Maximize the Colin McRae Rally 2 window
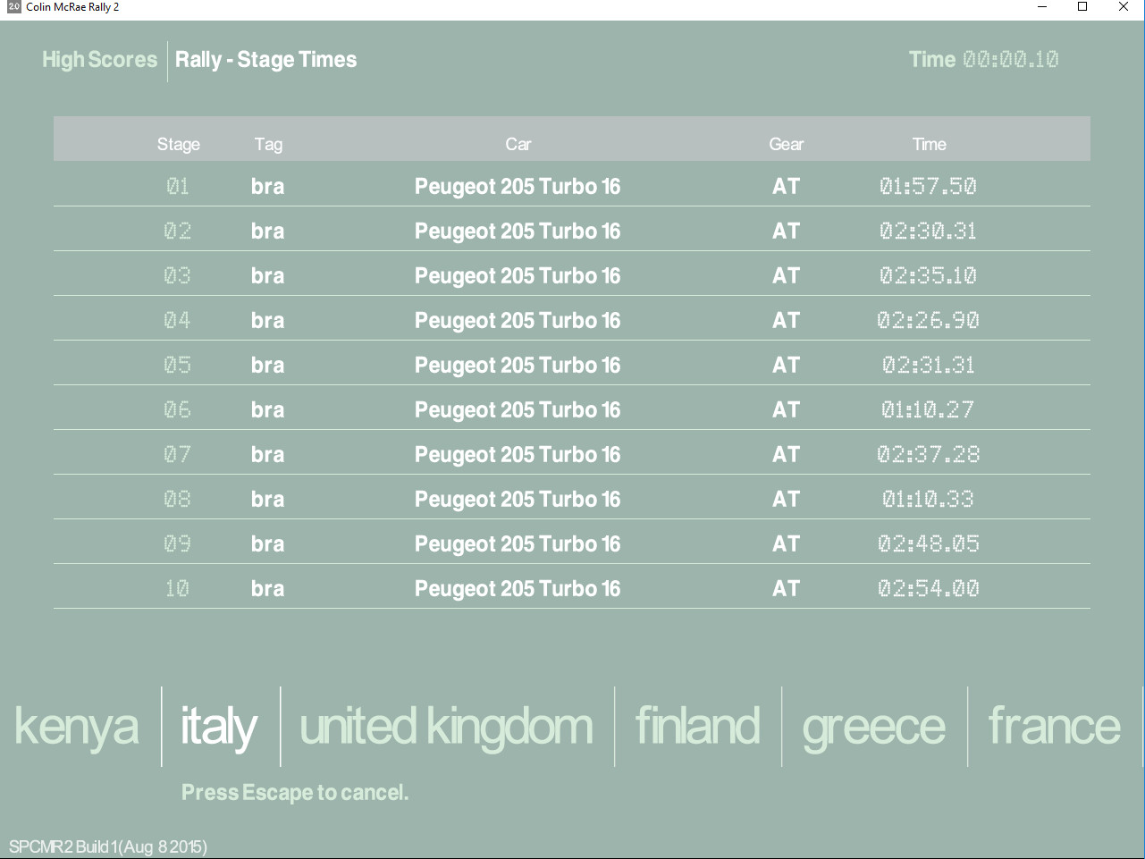The height and width of the screenshot is (859, 1145). point(1082,7)
